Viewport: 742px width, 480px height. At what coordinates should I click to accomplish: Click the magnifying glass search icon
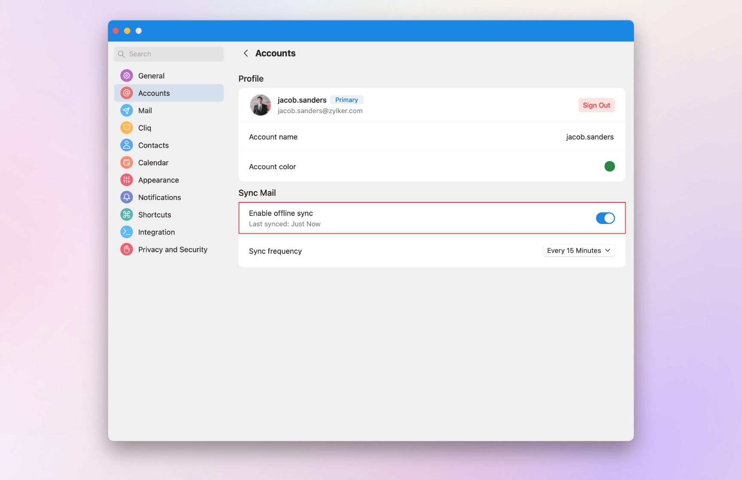(122, 54)
